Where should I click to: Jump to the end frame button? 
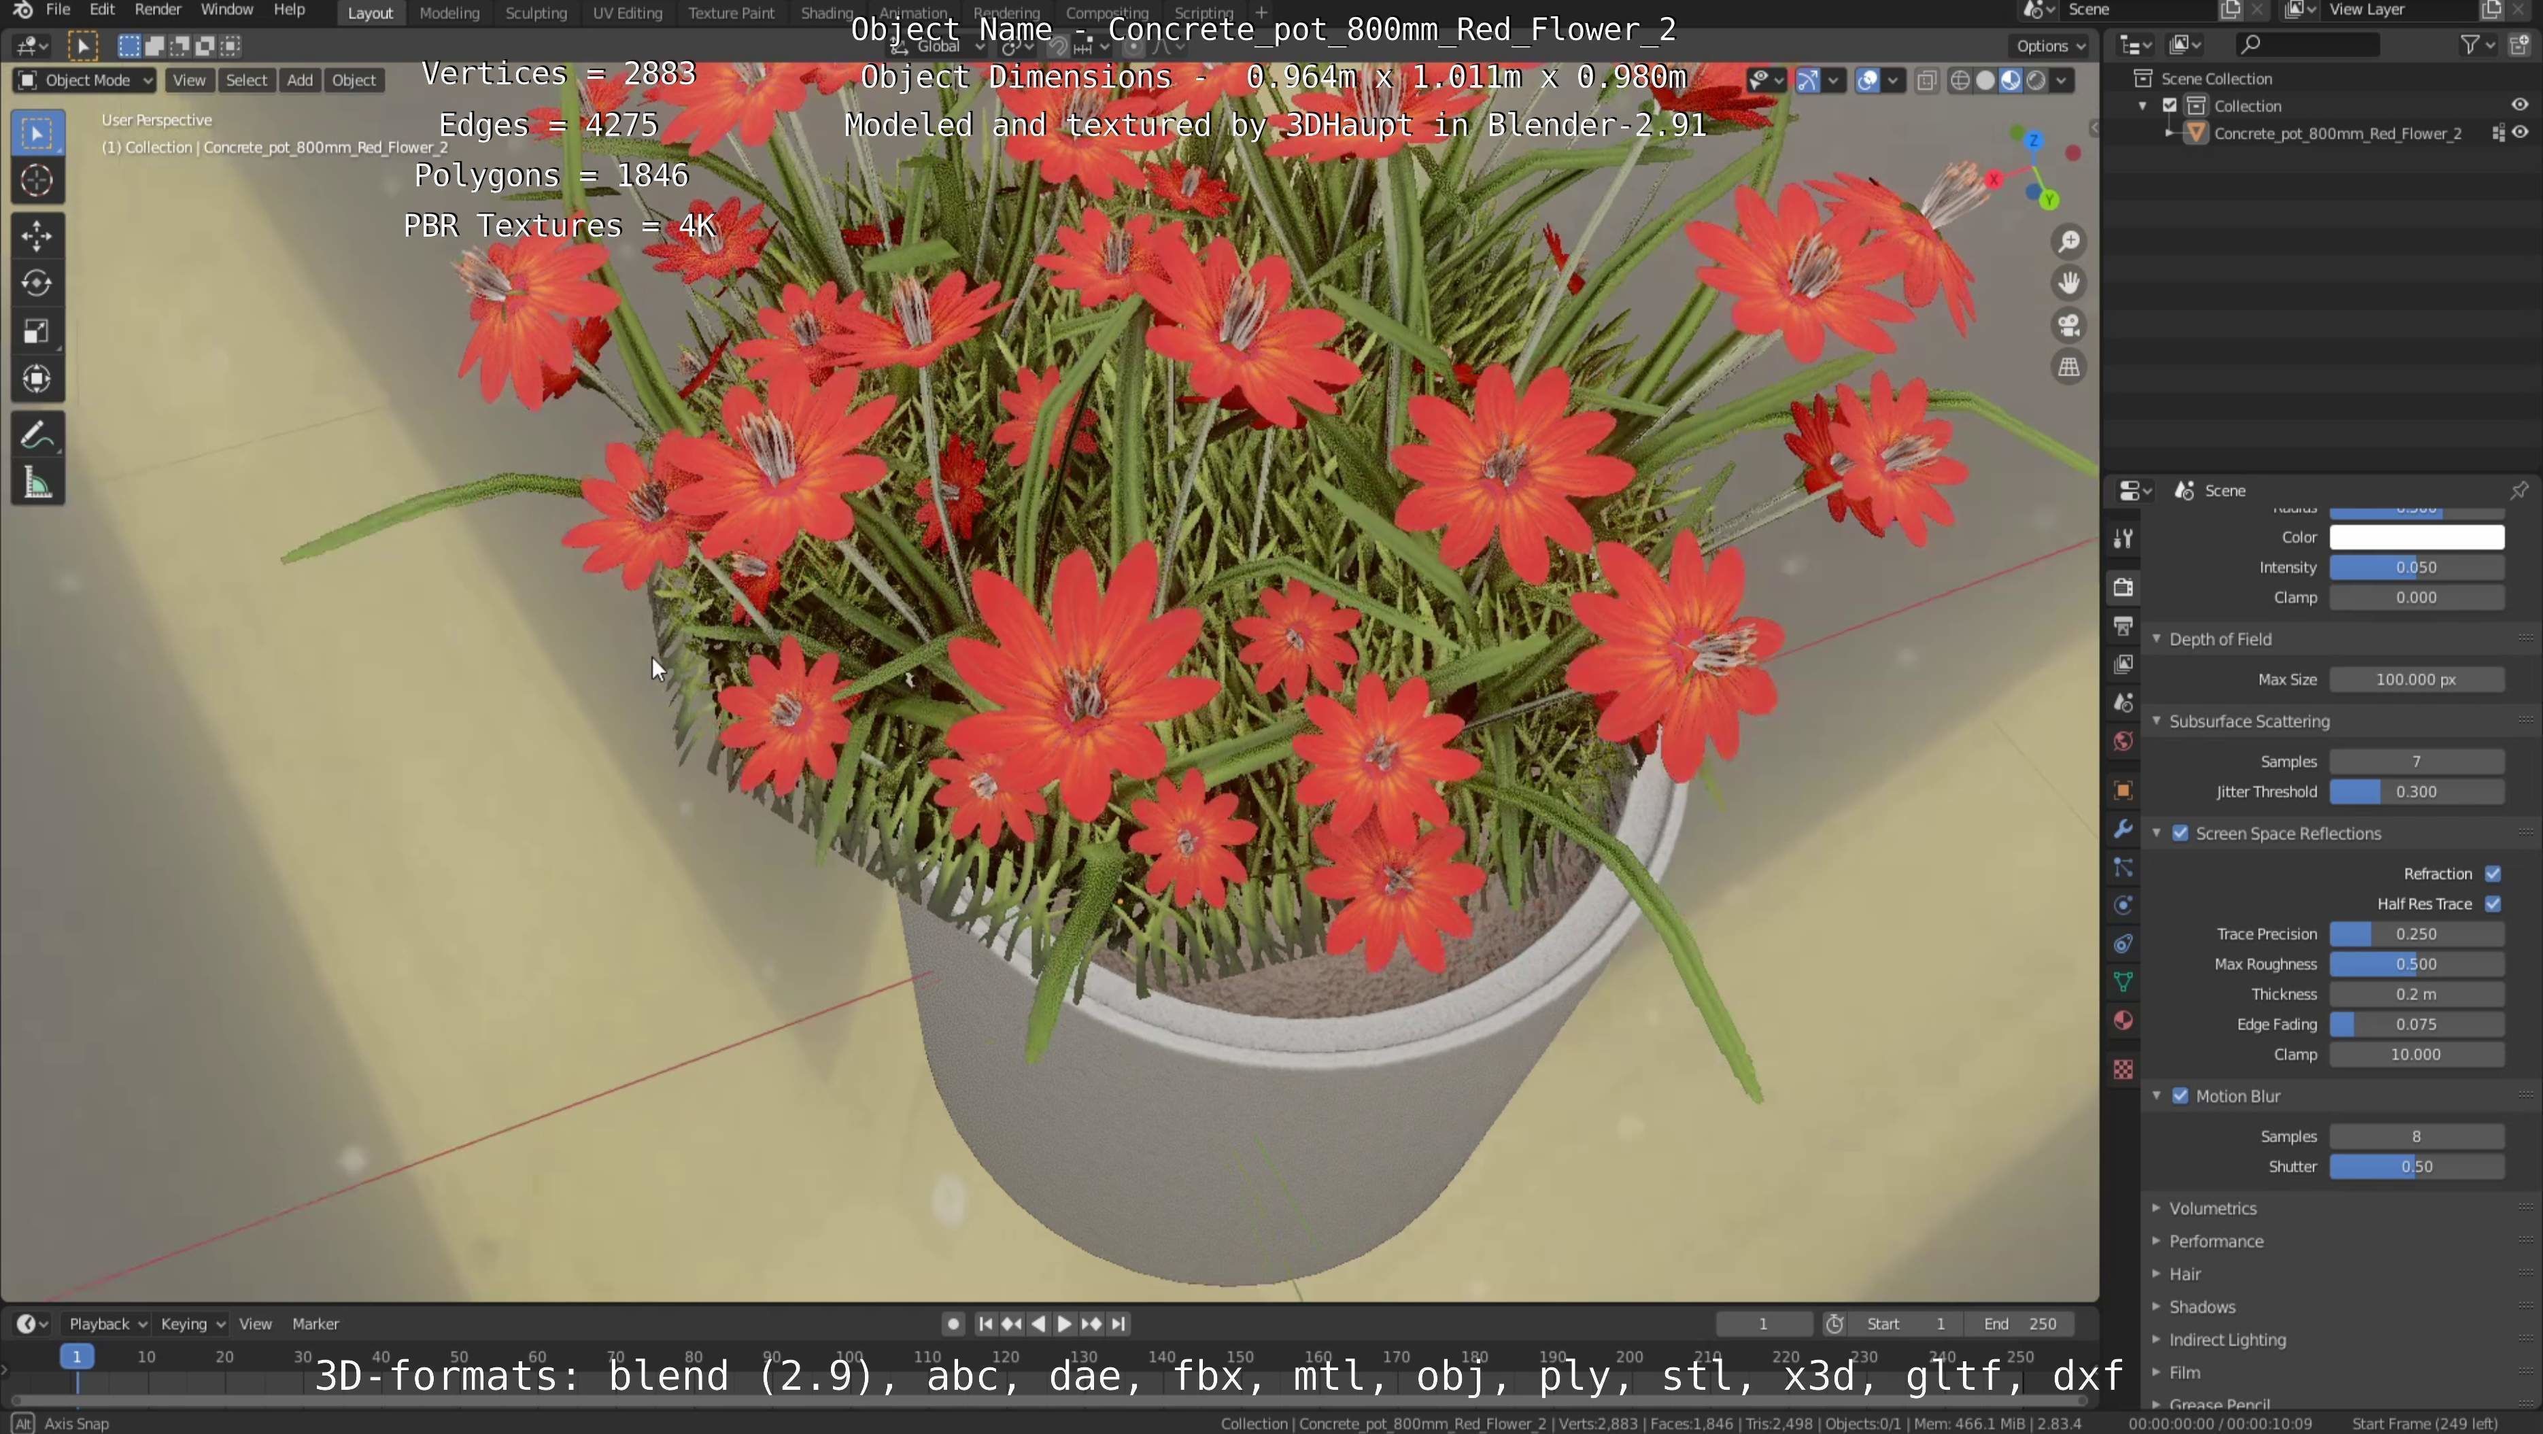pos(1118,1323)
